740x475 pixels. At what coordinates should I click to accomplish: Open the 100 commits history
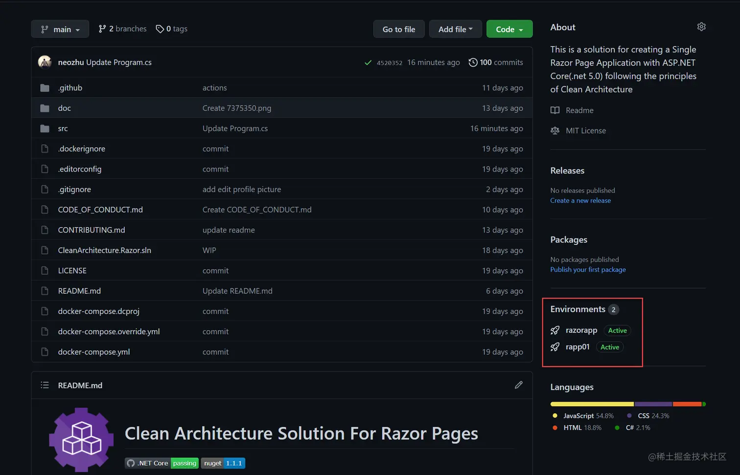coord(496,63)
